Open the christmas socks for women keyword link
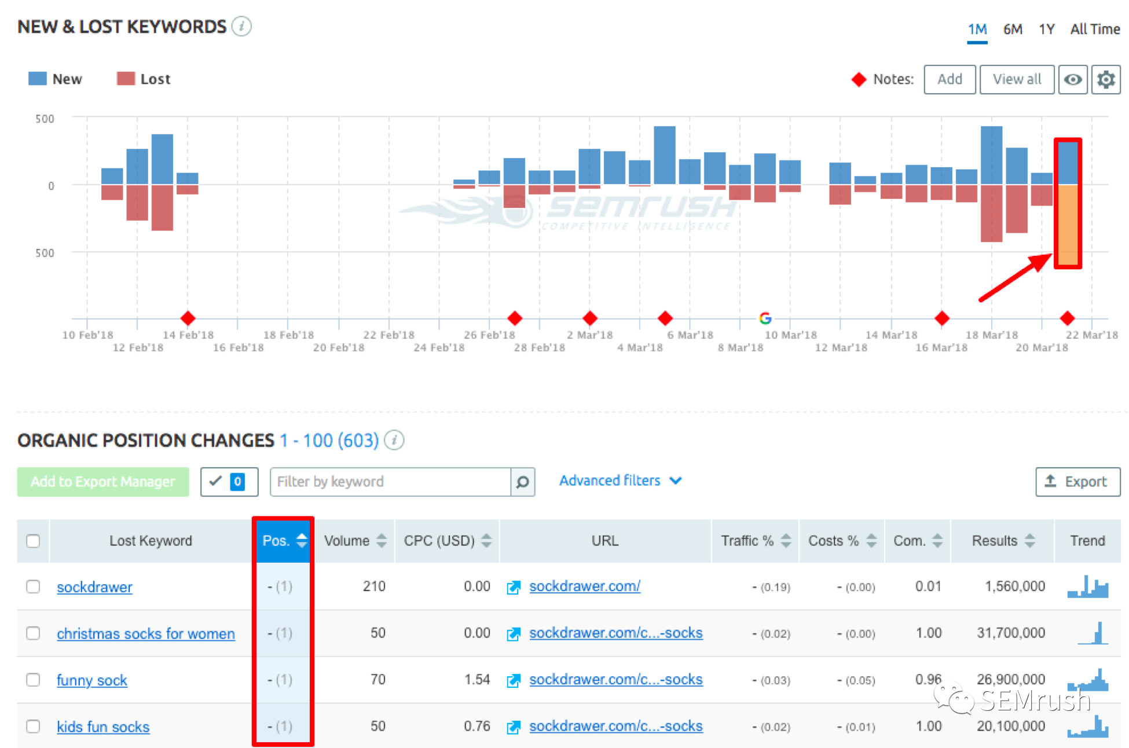Viewport: 1129px width, 748px height. click(x=146, y=633)
